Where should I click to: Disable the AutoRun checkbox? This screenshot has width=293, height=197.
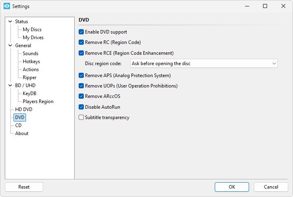[81, 107]
